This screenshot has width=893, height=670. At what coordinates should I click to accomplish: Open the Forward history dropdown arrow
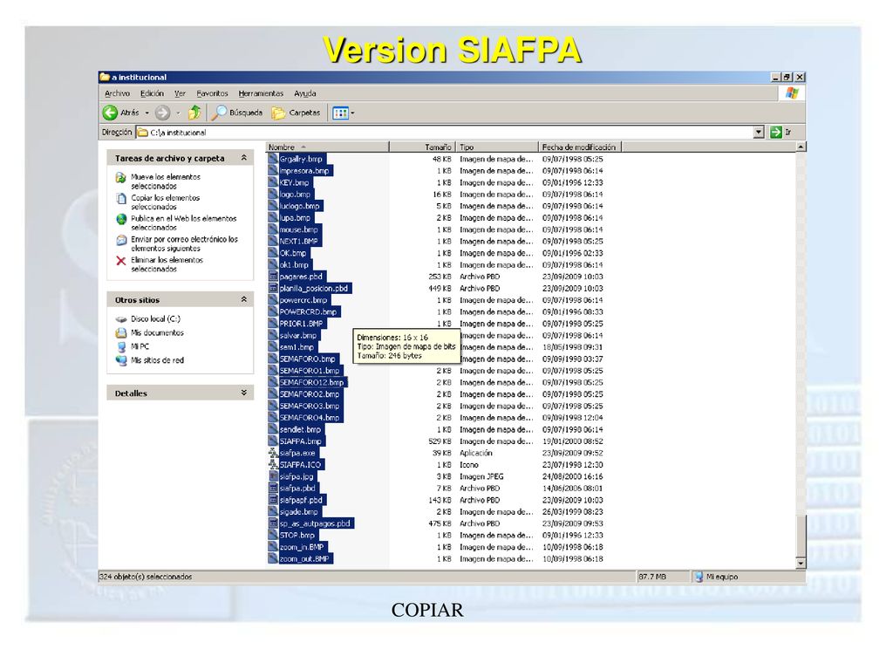178,113
